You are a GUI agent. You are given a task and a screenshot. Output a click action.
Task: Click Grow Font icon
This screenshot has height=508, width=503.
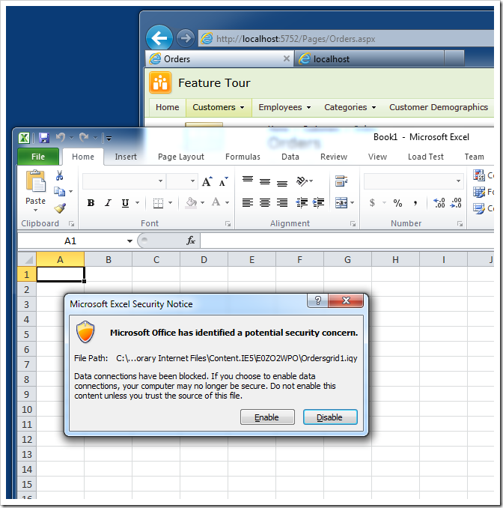207,181
